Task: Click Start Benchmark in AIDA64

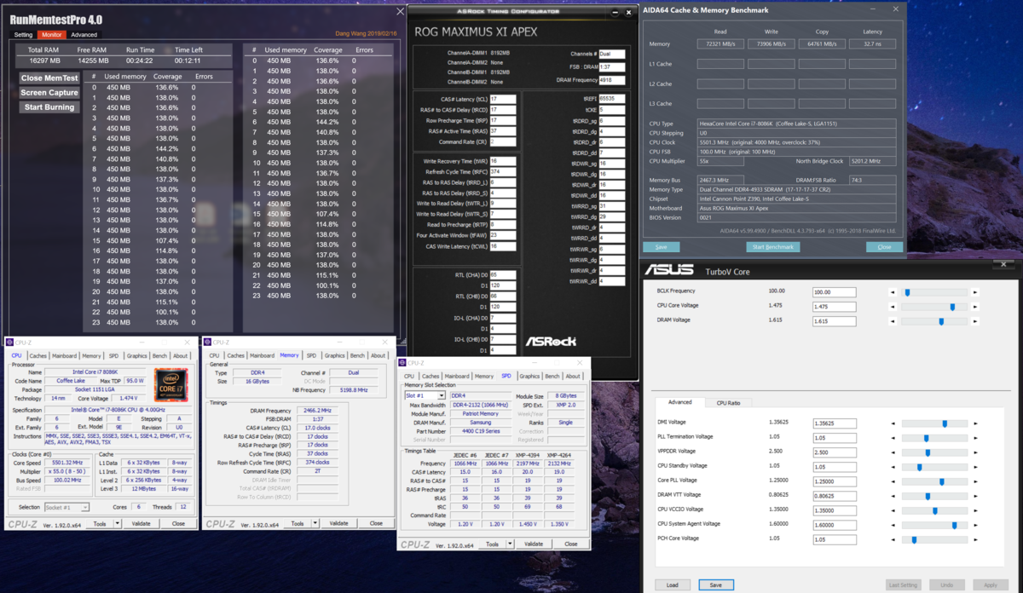Action: [x=773, y=247]
